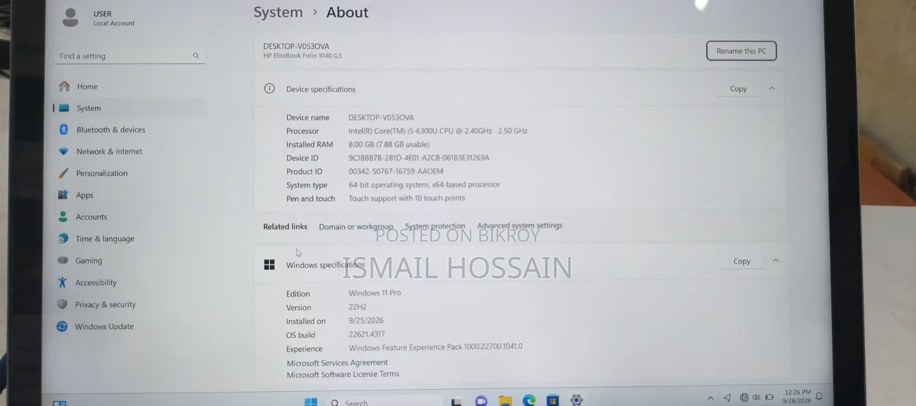Open the System protection link
The width and height of the screenshot is (916, 406).
[x=435, y=226]
